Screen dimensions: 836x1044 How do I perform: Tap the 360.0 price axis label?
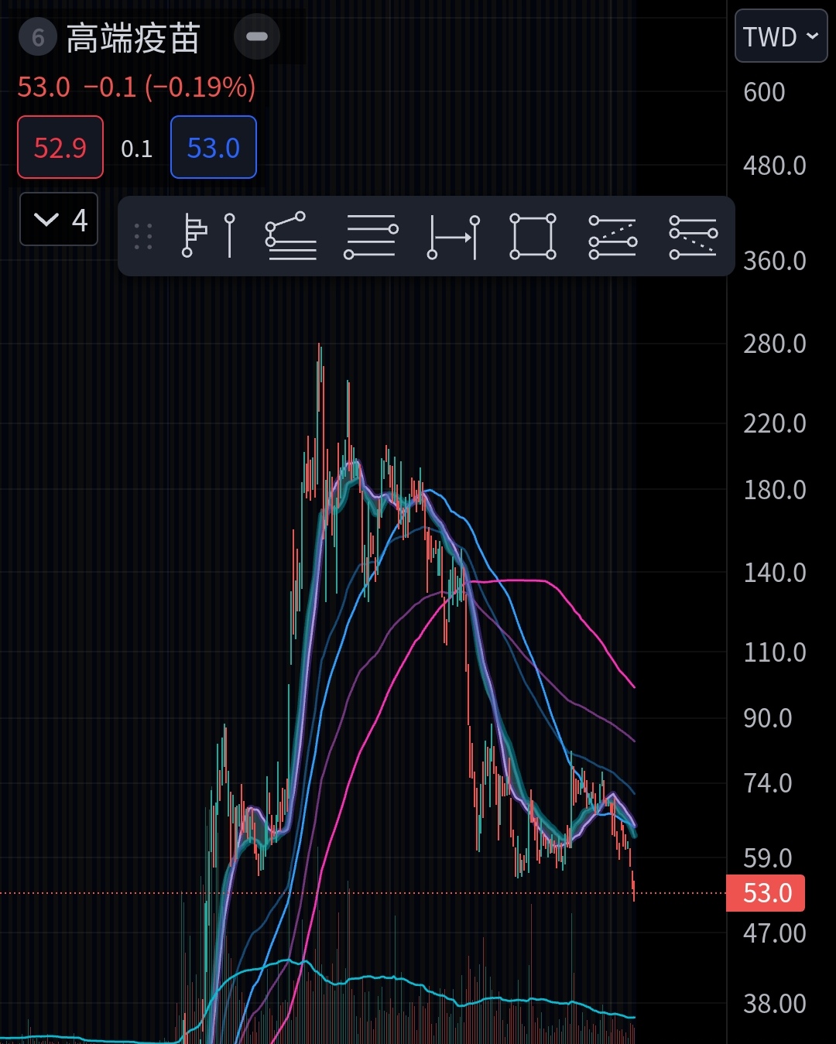click(775, 261)
